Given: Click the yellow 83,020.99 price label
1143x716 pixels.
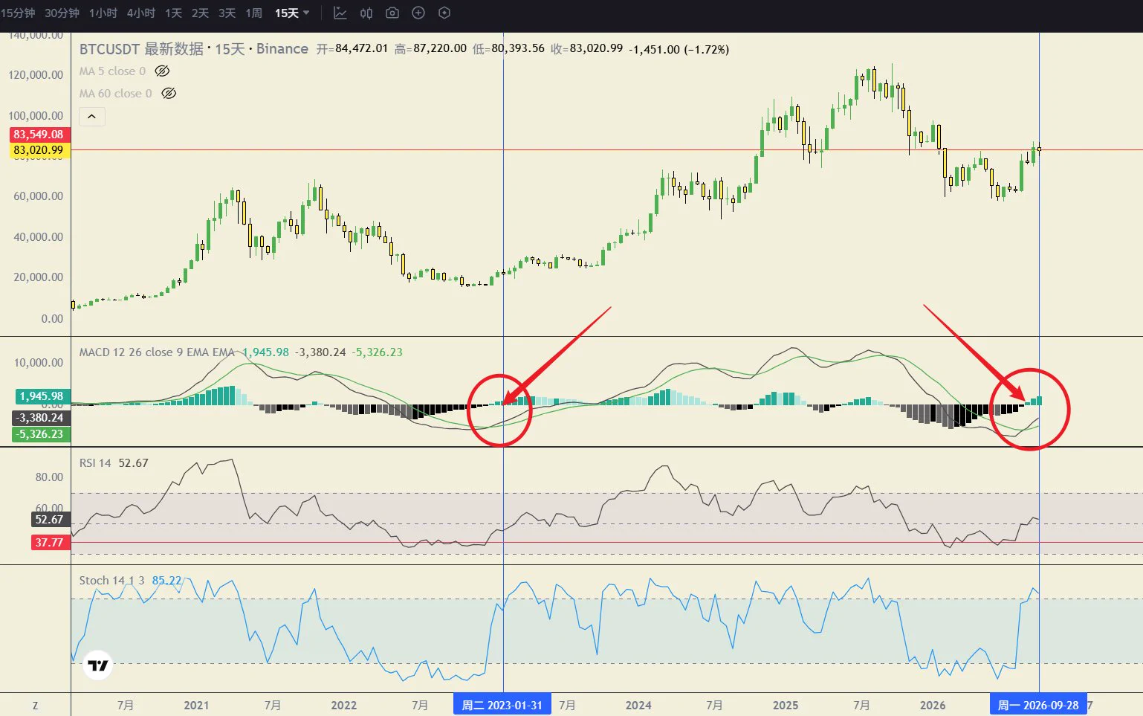Looking at the screenshot, I should (40, 150).
